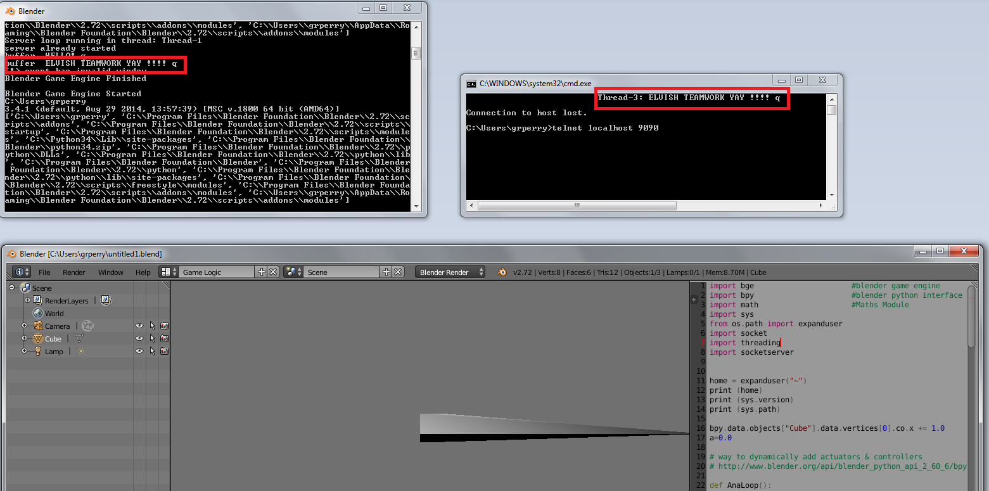Open the Blender Render engine dropdown
This screenshot has height=491, width=989.
(450, 272)
